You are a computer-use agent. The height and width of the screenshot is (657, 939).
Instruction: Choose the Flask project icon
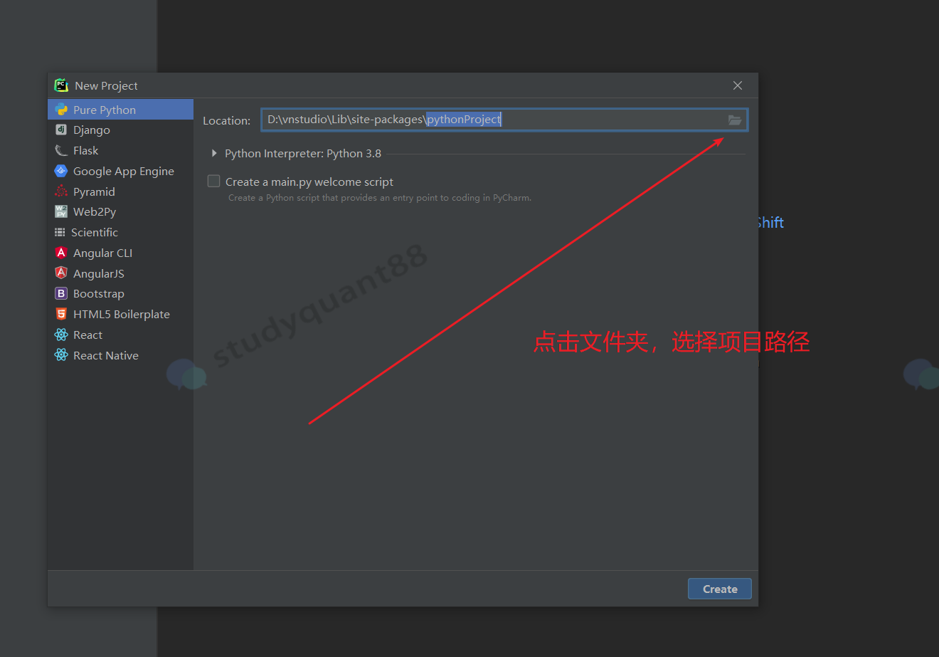click(x=61, y=150)
